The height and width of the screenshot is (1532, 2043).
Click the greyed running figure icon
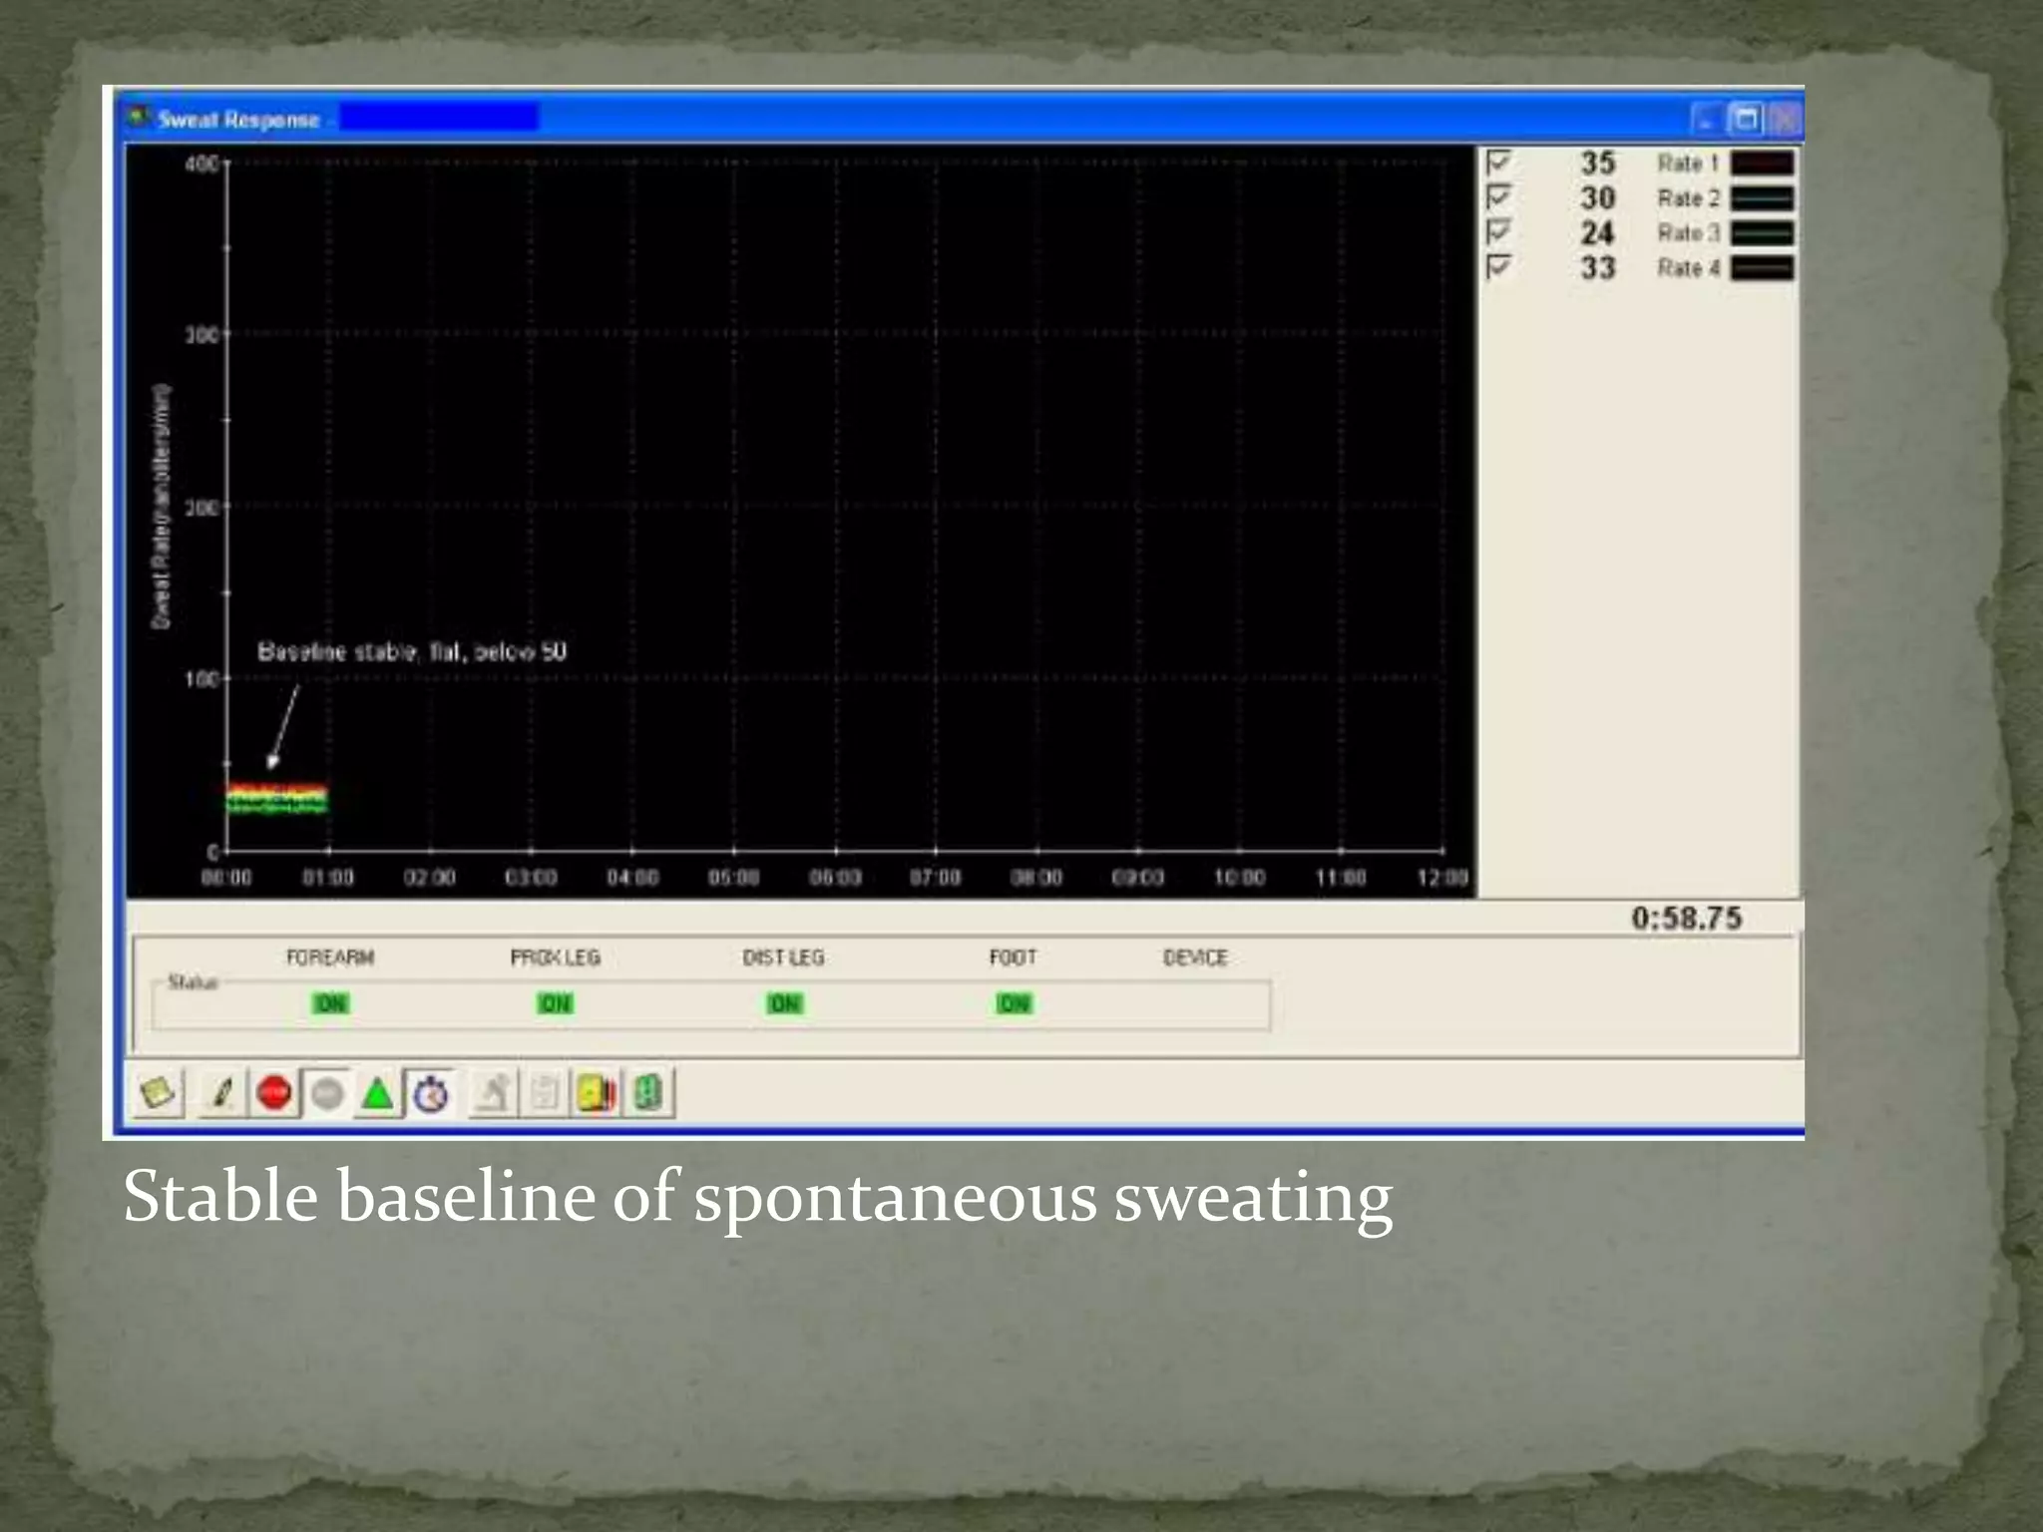(494, 1093)
